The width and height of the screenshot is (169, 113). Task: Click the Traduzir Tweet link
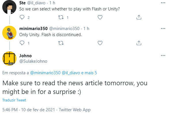click(14, 100)
